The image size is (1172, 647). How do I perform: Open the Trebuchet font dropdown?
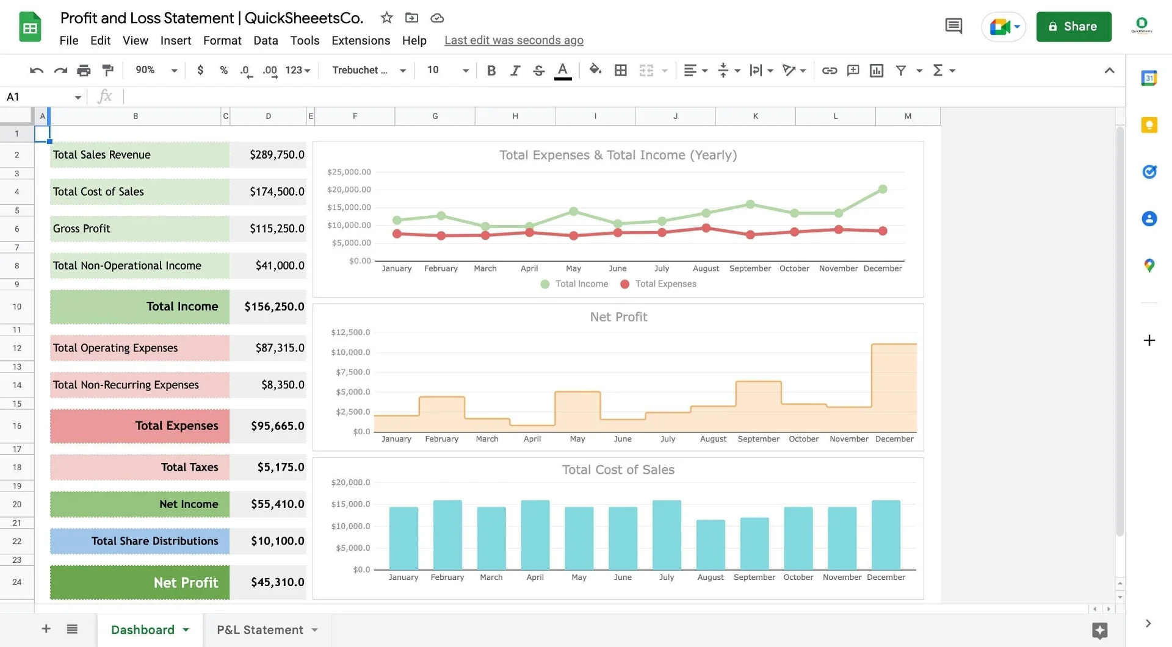pyautogui.click(x=369, y=70)
